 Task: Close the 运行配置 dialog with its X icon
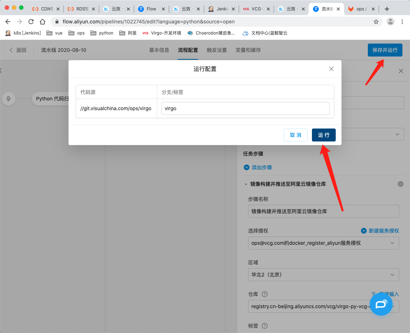point(331,69)
